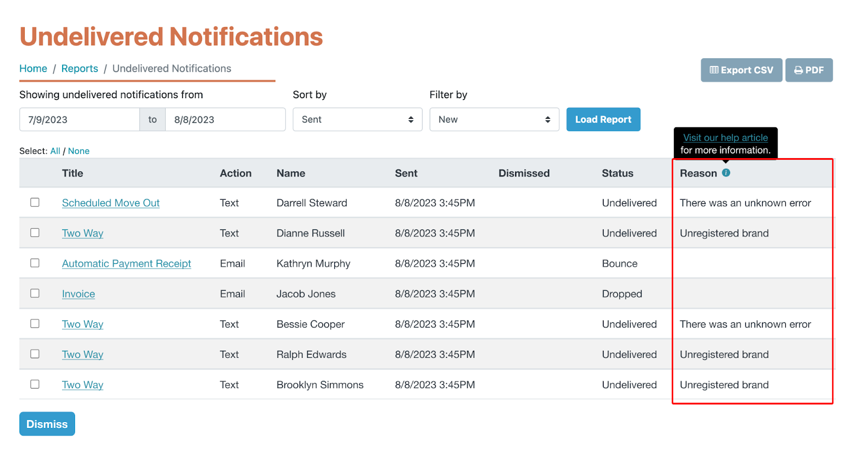This screenshot has height=449, width=864.
Task: Open the 'Visit our help article' tooltip link
Action: (725, 138)
